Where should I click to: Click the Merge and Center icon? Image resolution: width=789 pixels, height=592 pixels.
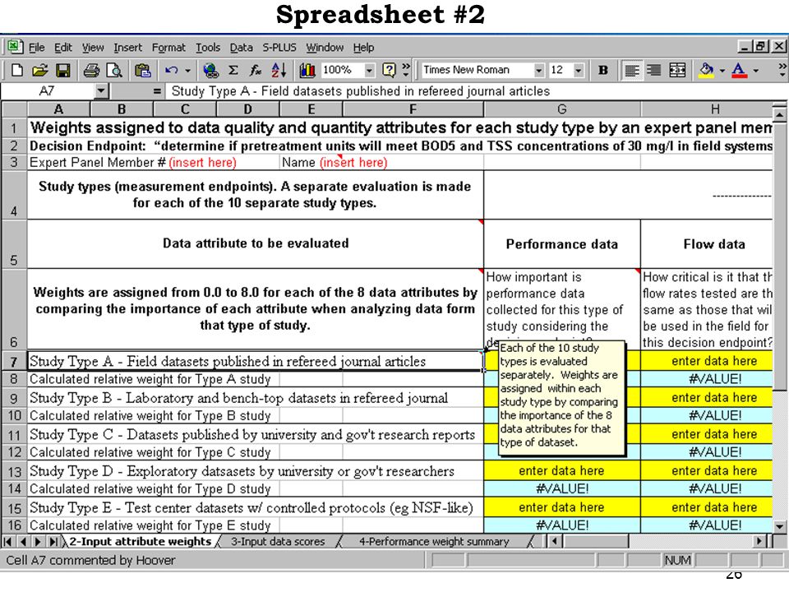(677, 70)
